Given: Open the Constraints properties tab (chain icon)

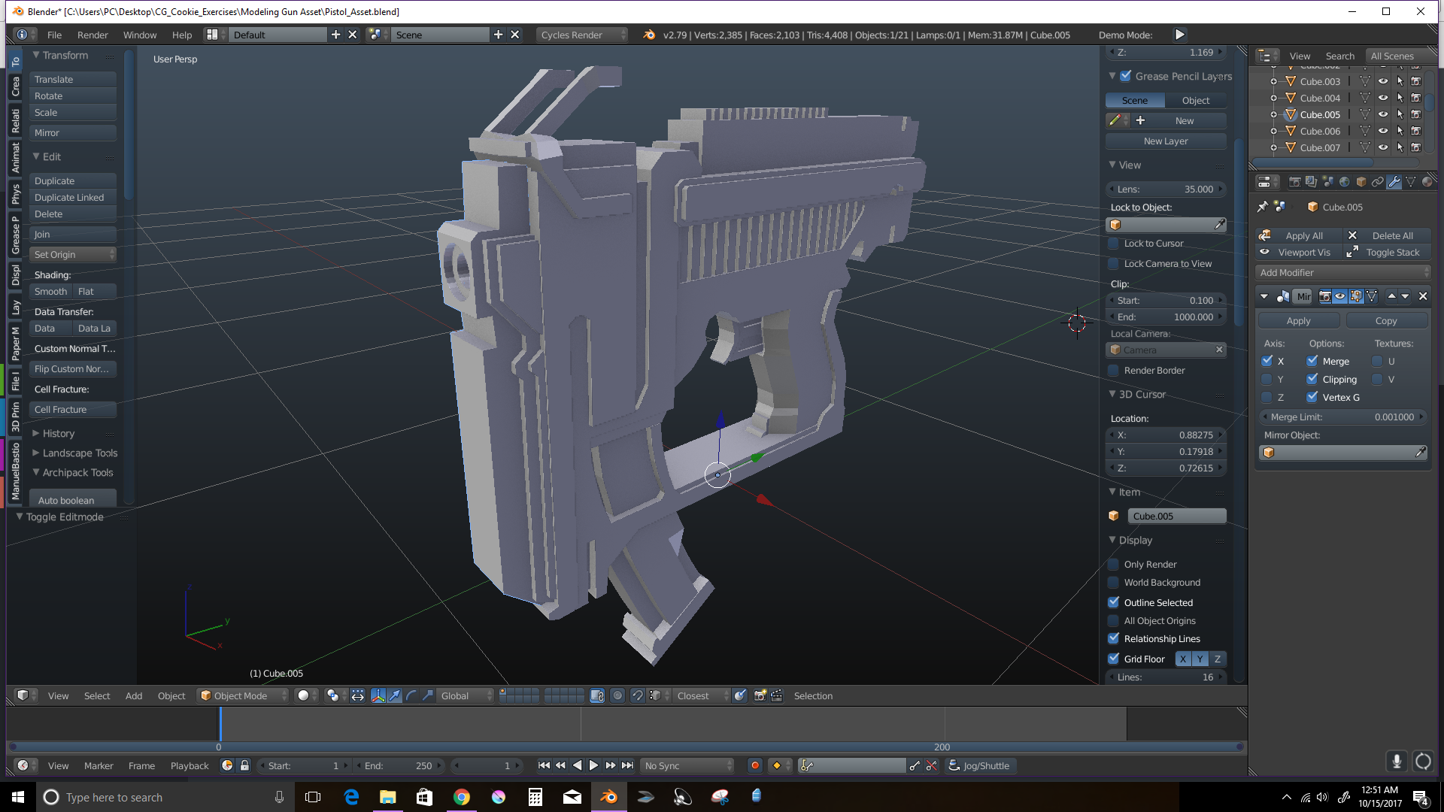Looking at the screenshot, I should (1377, 182).
